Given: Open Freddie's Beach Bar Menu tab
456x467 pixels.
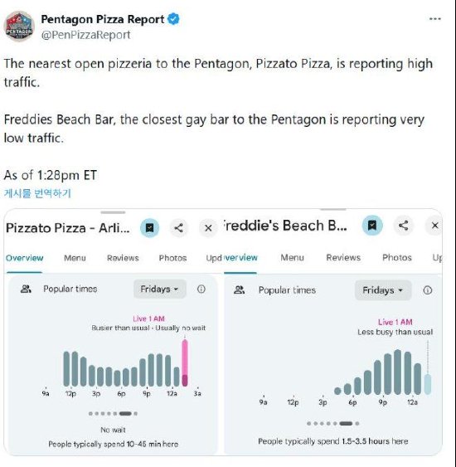Looking at the screenshot, I should point(293,258).
